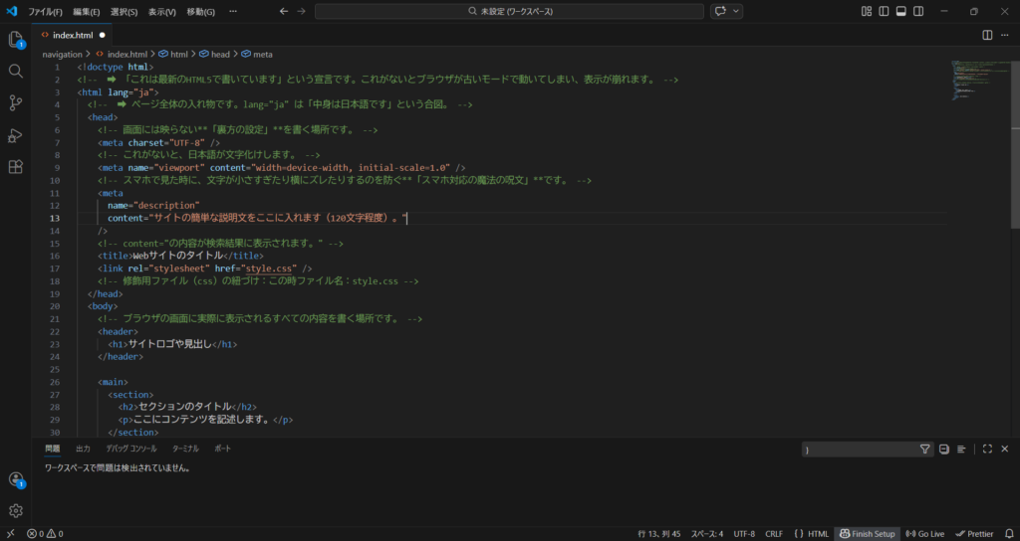Click Go Live in the status bar
This screenshot has height=541, width=1020.
point(924,534)
